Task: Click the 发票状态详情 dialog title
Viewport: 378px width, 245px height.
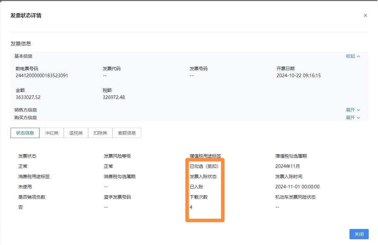Action: pyautogui.click(x=26, y=15)
